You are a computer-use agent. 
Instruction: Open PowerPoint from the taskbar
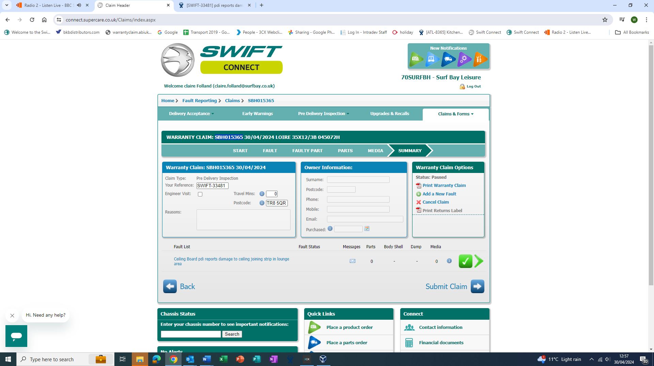tap(240, 359)
